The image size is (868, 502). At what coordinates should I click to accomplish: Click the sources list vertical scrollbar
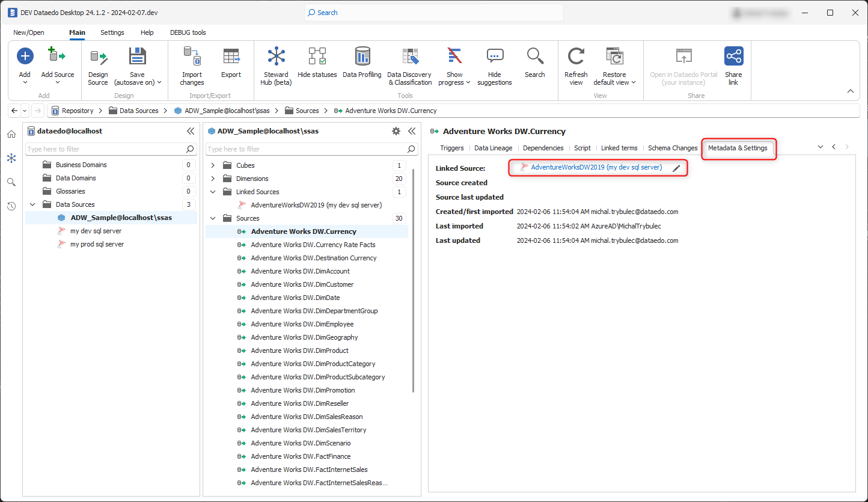pos(414,281)
